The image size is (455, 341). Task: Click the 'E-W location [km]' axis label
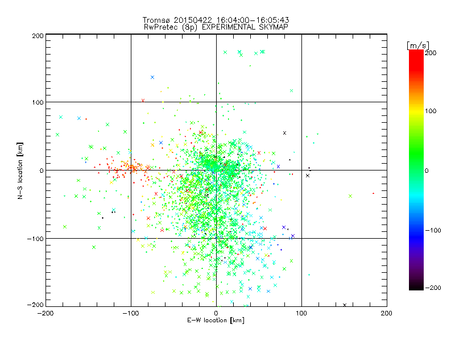point(216,321)
